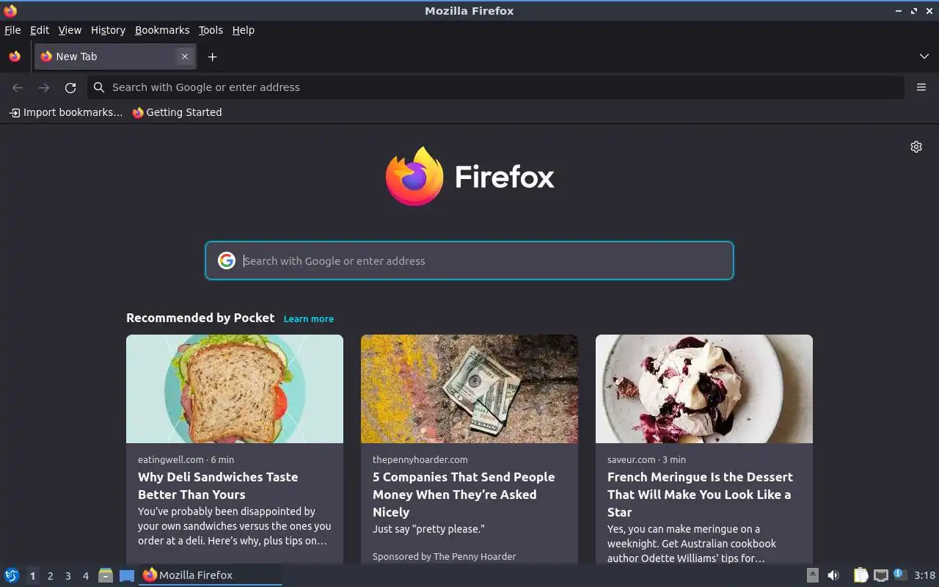Open new tab personalize gear icon
Image resolution: width=939 pixels, height=587 pixels.
[916, 147]
